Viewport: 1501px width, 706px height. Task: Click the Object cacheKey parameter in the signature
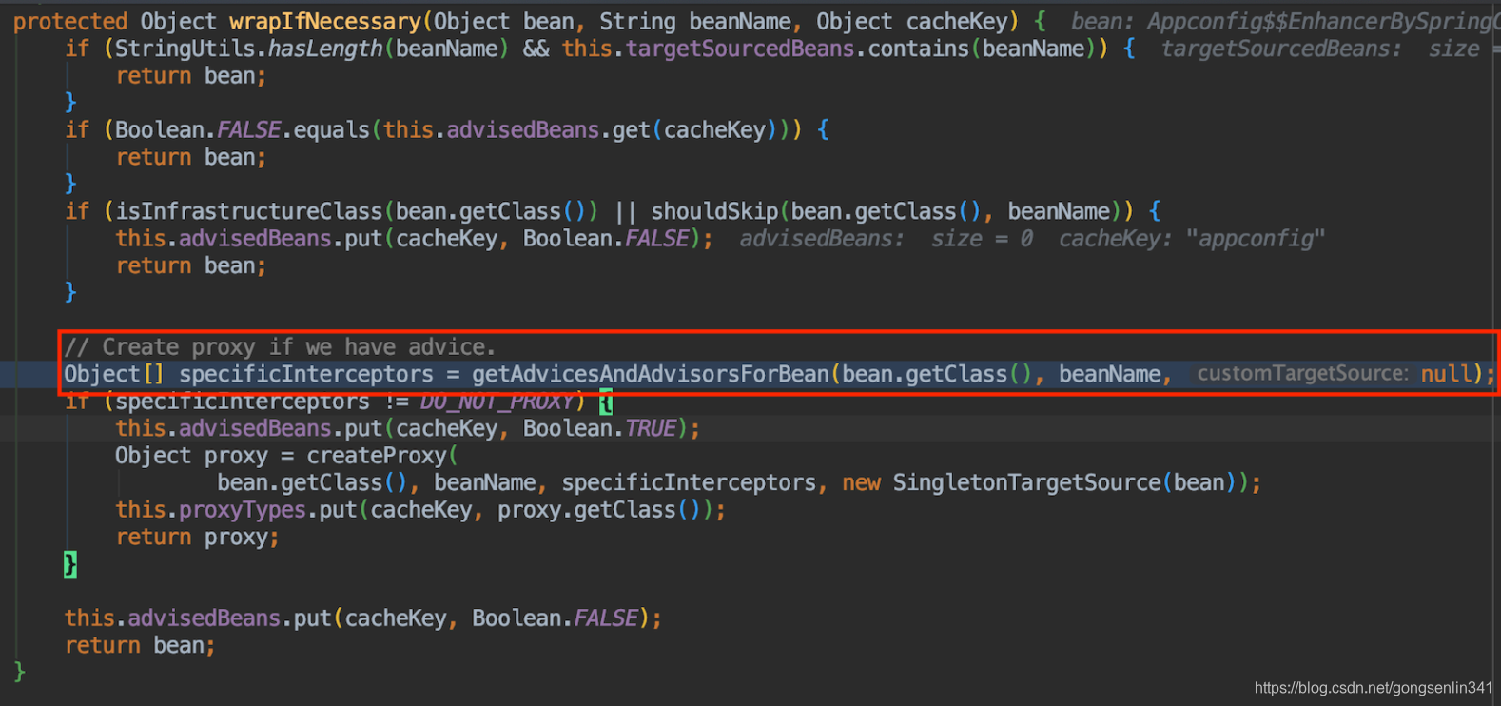pyautogui.click(x=913, y=21)
